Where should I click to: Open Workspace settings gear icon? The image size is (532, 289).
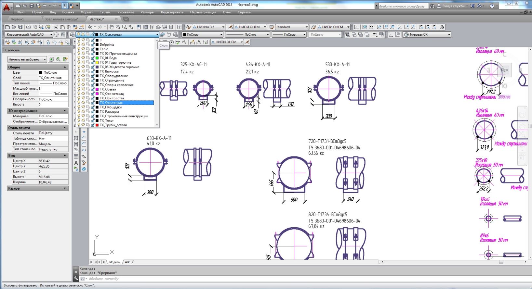[x=57, y=34]
